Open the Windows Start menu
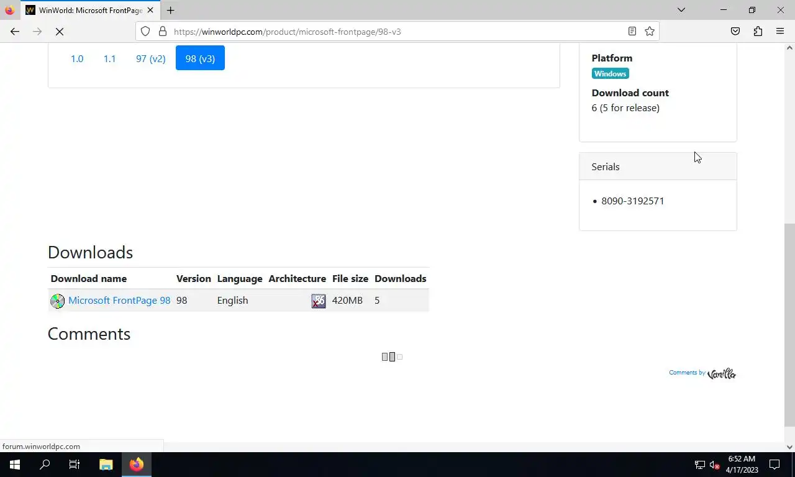Viewport: 795px width, 477px height. 15,465
